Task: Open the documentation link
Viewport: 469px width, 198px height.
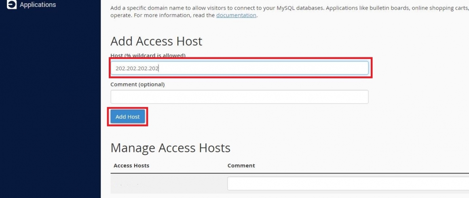Action: [236, 15]
